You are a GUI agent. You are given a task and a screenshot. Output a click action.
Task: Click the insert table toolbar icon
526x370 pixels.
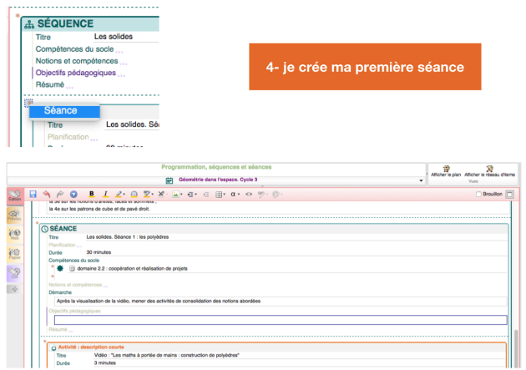coord(219,194)
